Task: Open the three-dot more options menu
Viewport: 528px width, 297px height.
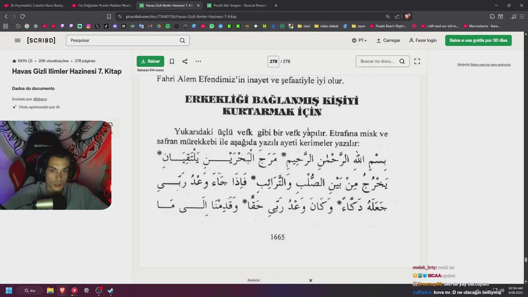Action: pyautogui.click(x=198, y=61)
